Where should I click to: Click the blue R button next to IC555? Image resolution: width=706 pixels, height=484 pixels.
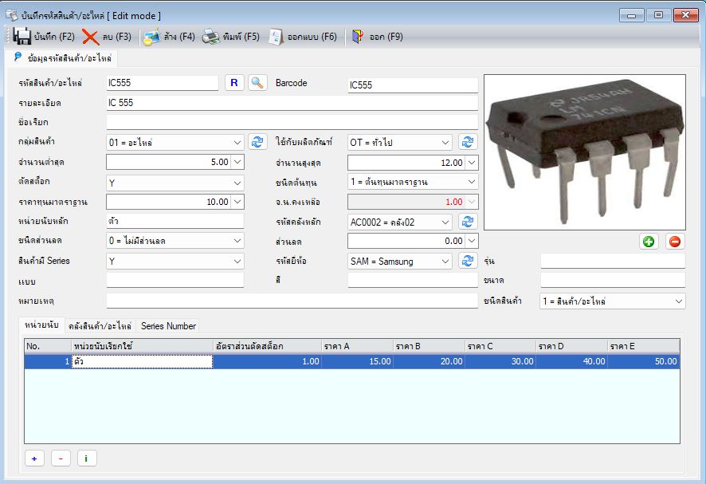[234, 83]
